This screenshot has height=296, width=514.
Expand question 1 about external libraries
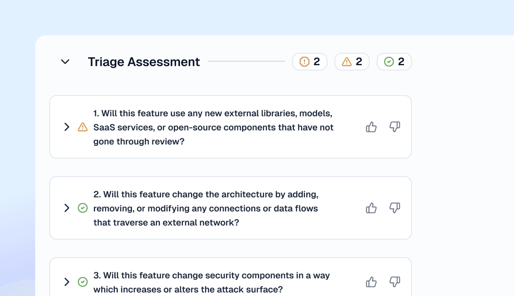point(67,127)
